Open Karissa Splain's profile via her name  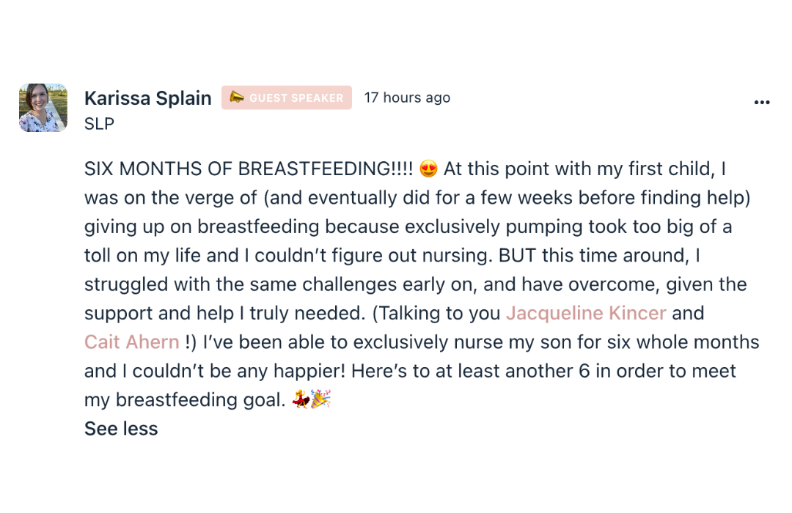coord(147,98)
